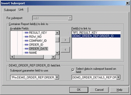Select ORDER_ID in Available Fields

tap(36, 45)
